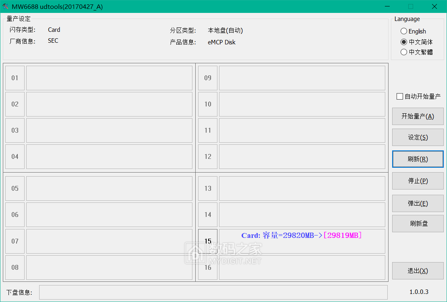Enable the 自动开始量产 checkbox

click(x=400, y=96)
